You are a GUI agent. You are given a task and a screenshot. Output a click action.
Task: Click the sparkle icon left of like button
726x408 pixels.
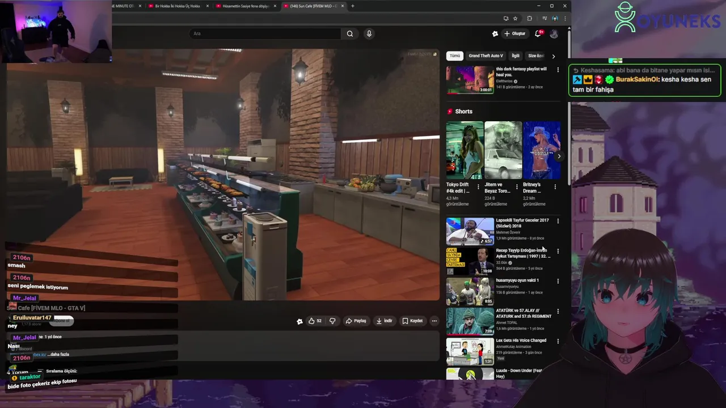coord(299,321)
